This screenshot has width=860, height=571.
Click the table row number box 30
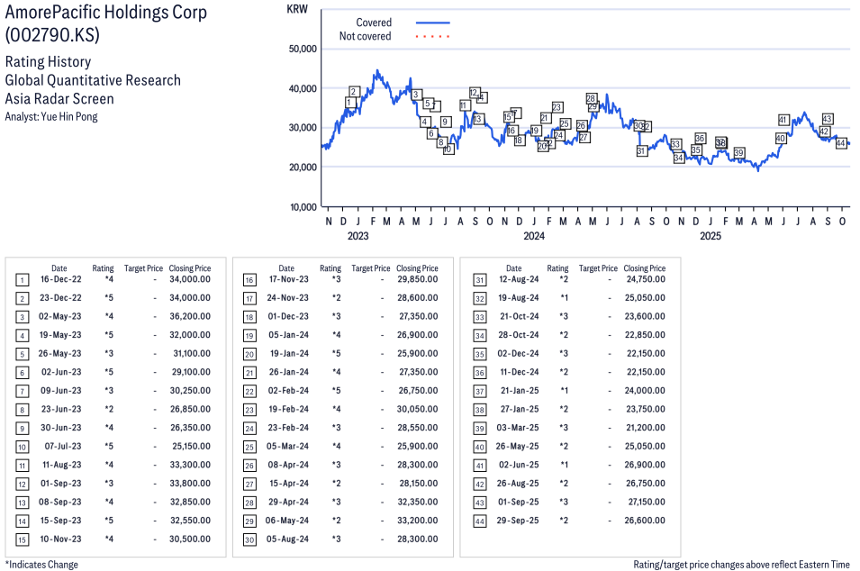[x=249, y=539]
